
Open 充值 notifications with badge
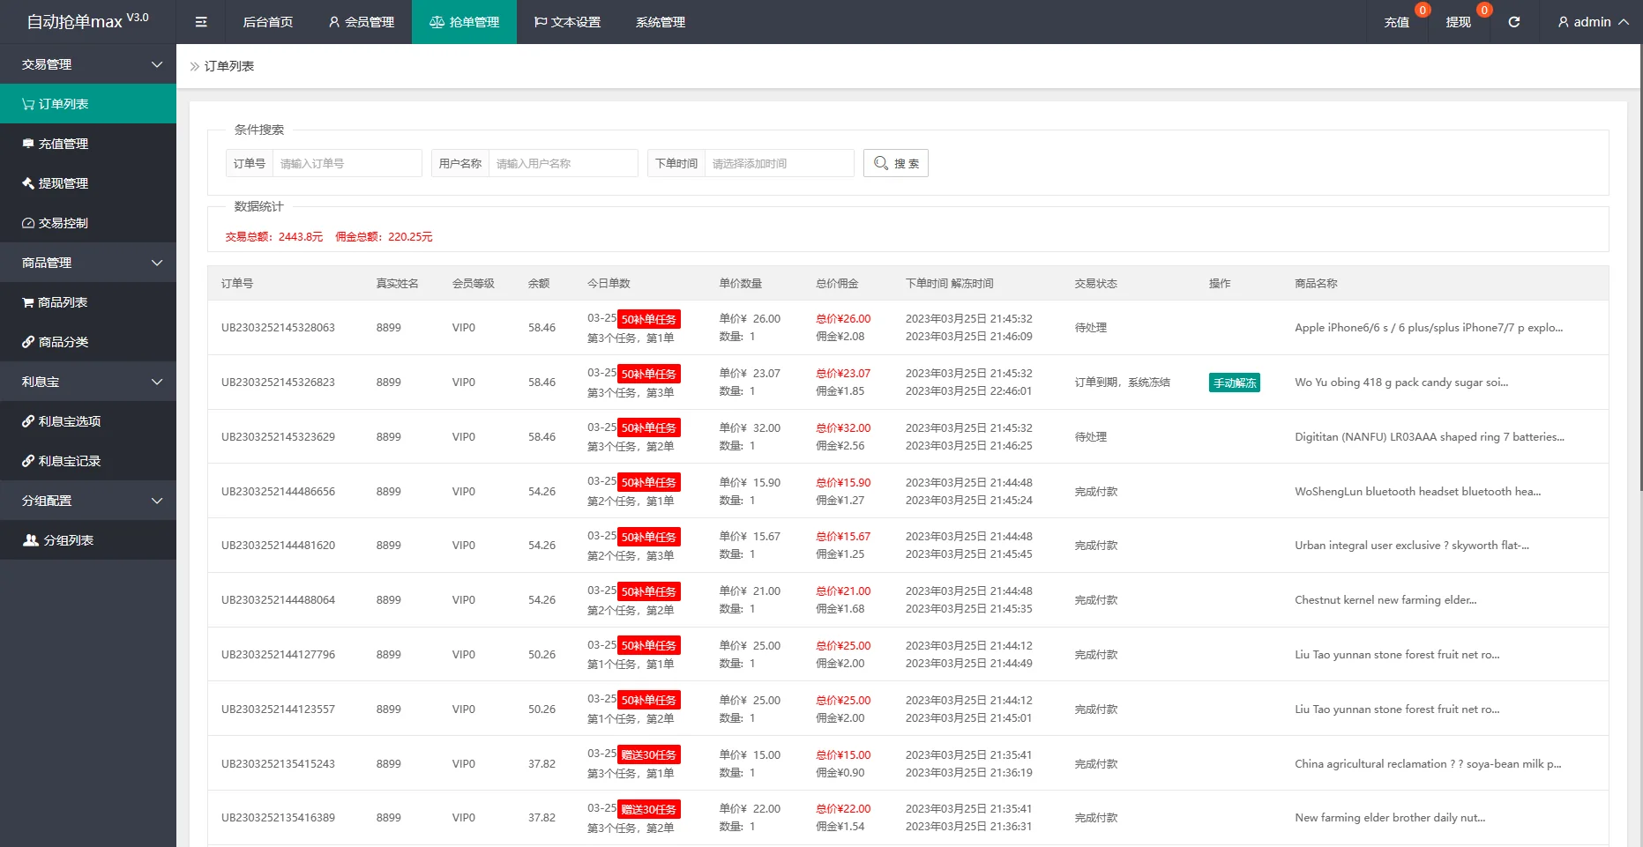(x=1397, y=22)
